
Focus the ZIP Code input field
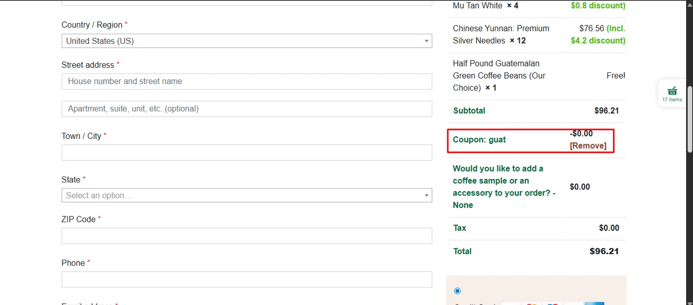coord(247,236)
